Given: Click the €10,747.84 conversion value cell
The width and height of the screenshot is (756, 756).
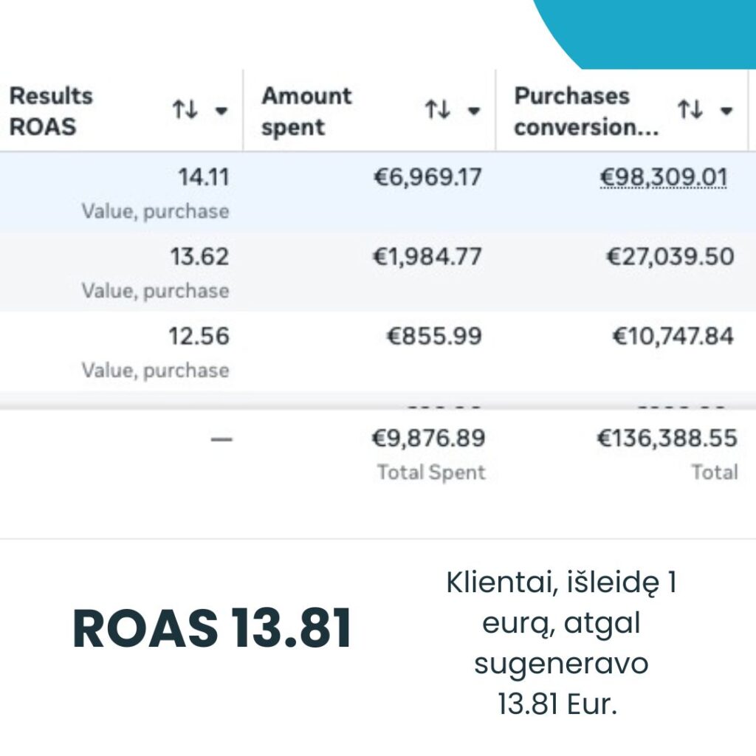Looking at the screenshot, I should pyautogui.click(x=673, y=337).
